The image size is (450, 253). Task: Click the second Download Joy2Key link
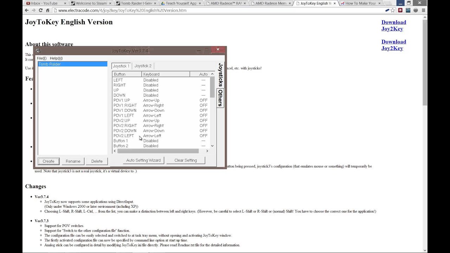pyautogui.click(x=394, y=45)
